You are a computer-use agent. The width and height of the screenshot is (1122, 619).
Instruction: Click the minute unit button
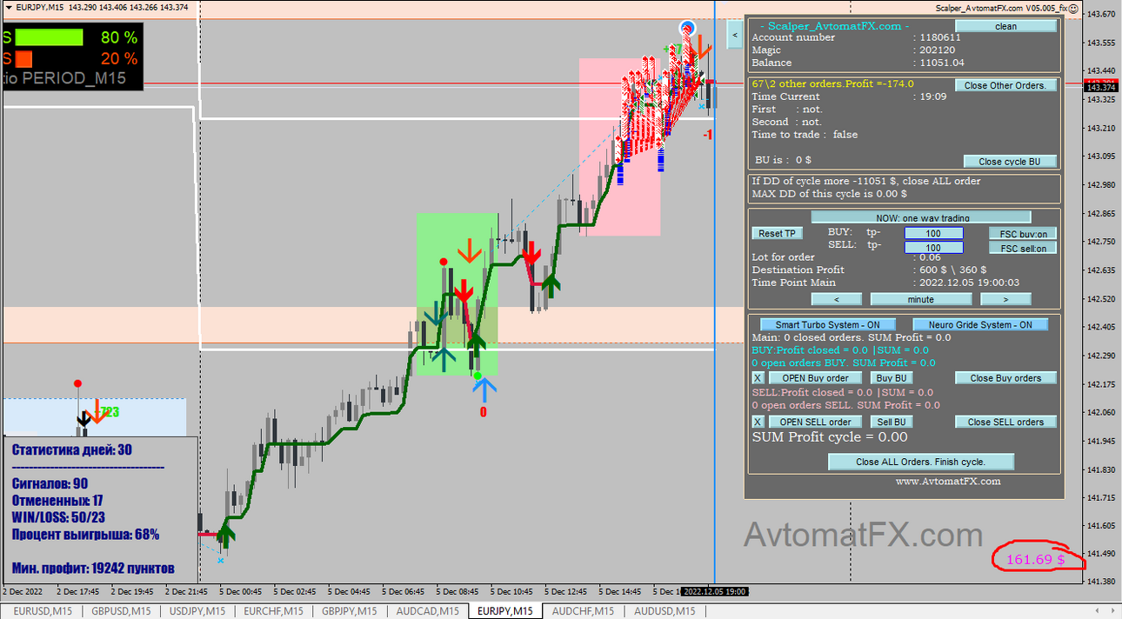point(921,299)
